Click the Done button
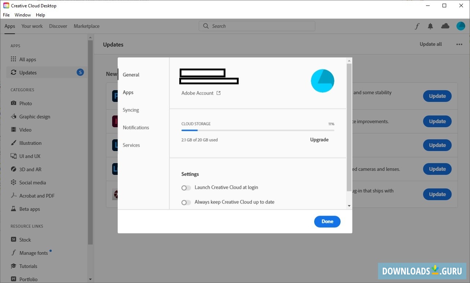Image resolution: width=470 pixels, height=283 pixels. (327, 221)
